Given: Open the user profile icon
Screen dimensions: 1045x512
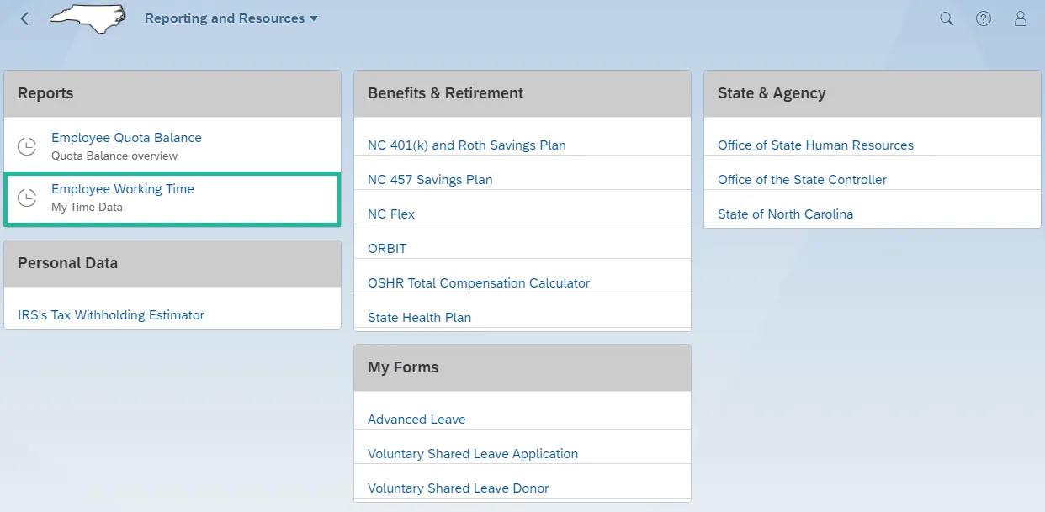Looking at the screenshot, I should pyautogui.click(x=1020, y=18).
